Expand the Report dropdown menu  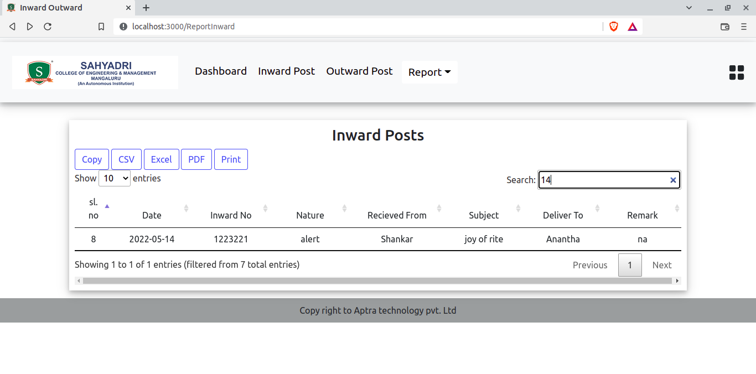click(429, 72)
